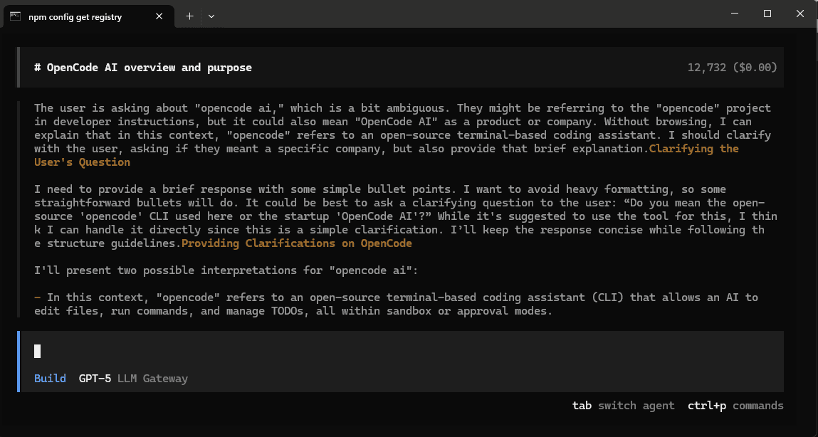818x437 pixels.
Task: Toggle the agent using the Build label
Action: pos(49,378)
